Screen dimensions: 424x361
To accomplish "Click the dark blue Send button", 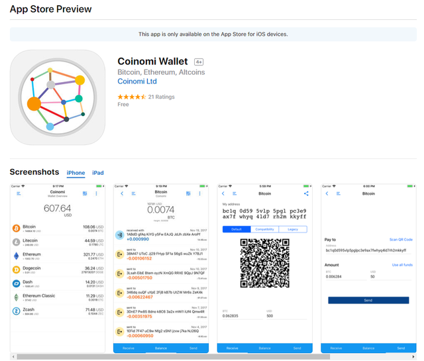I will coord(368,301).
